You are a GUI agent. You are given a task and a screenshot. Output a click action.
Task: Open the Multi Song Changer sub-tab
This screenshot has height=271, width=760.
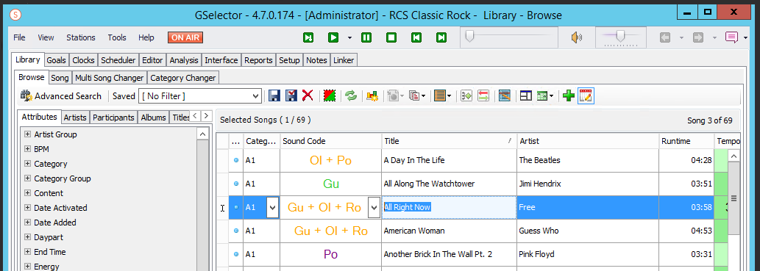(x=110, y=78)
